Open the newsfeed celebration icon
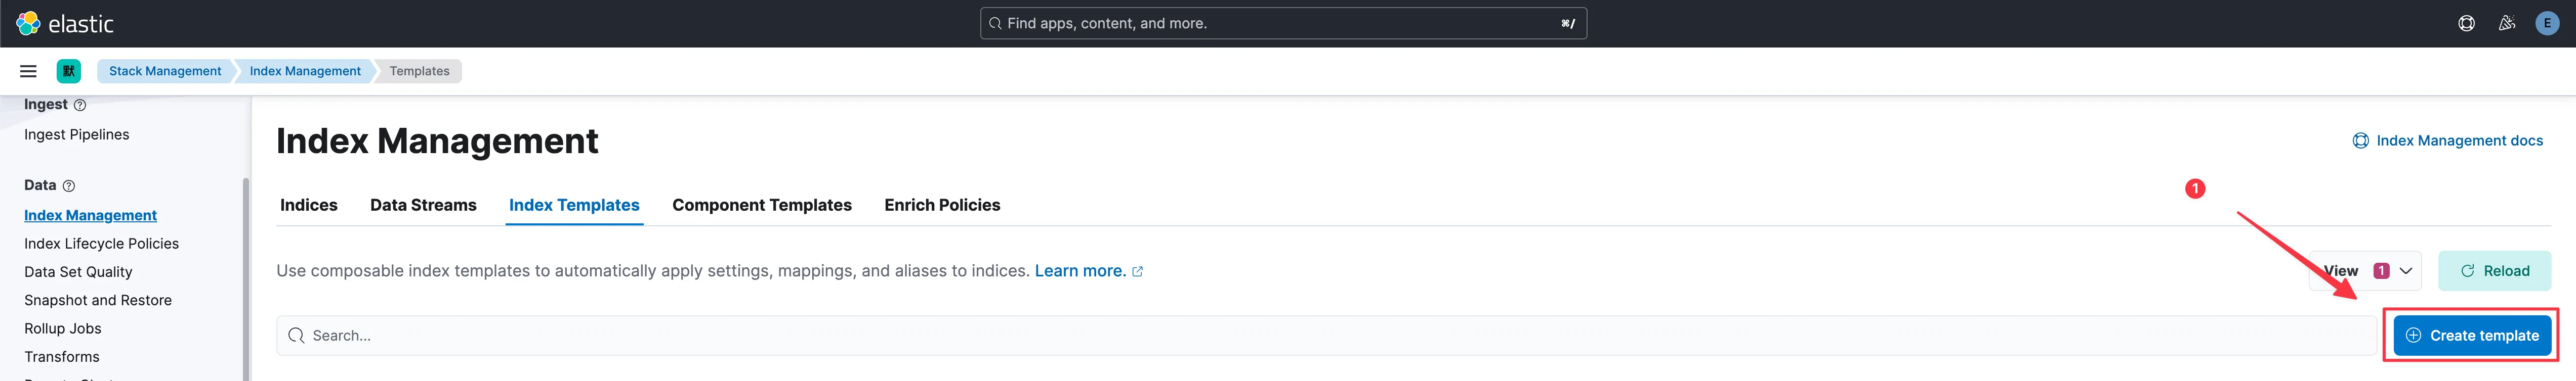 tap(2506, 23)
